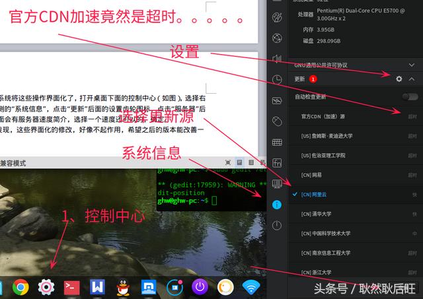The width and height of the screenshot is (423, 299).
Task: Click the processor value 'Pentium(R) Dual-Core CPU E5700'
Action: pos(361,15)
